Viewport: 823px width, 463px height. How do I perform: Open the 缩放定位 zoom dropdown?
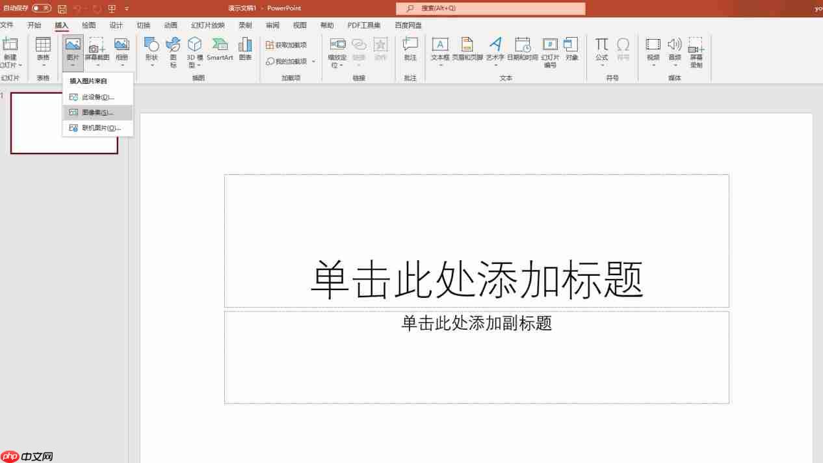[x=337, y=52]
